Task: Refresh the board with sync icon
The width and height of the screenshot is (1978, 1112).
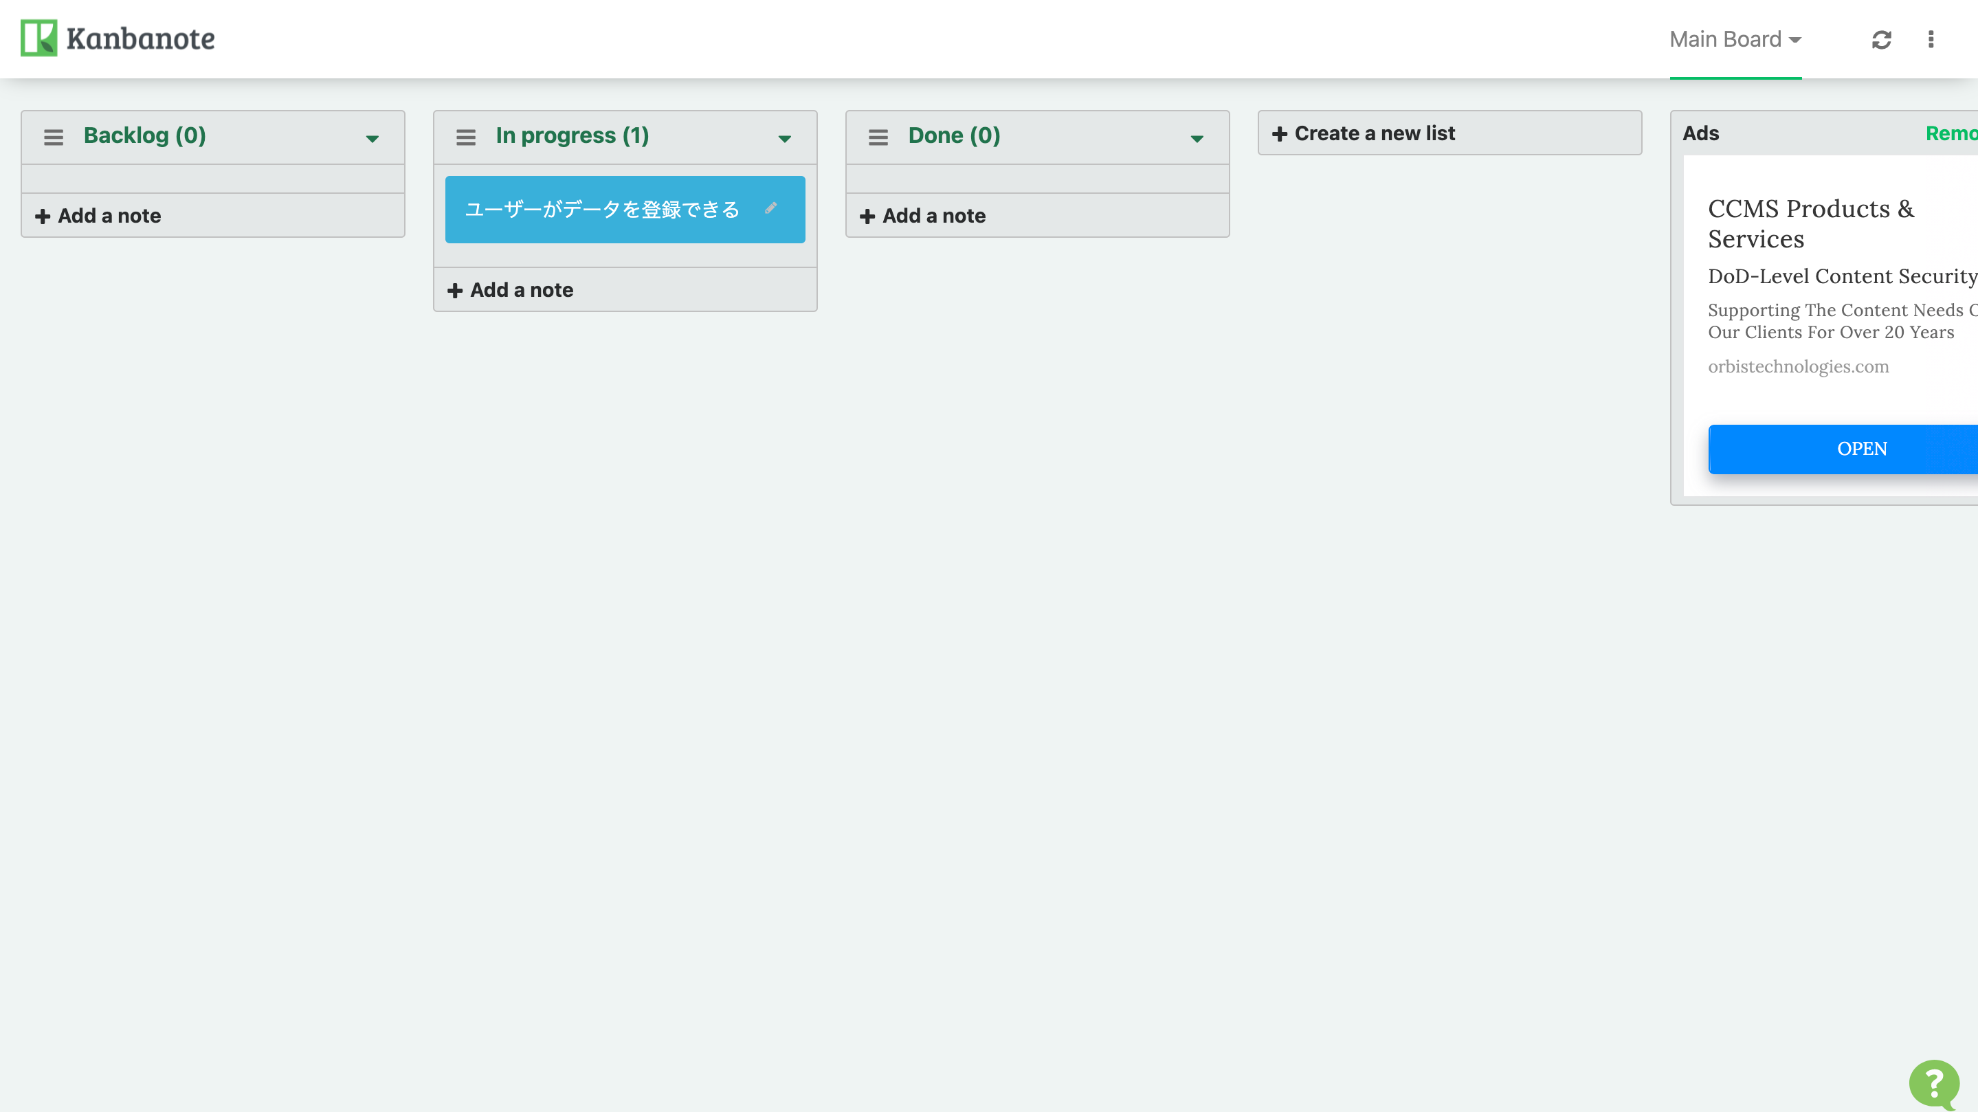Action: pos(1881,39)
